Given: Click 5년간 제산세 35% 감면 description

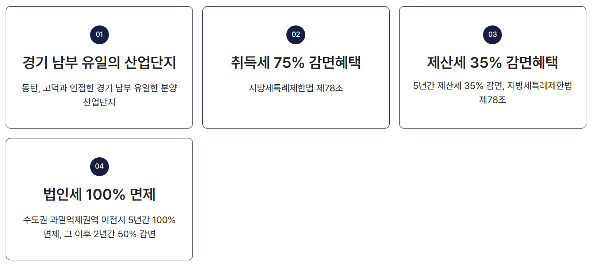Looking at the screenshot, I should click(x=492, y=93).
